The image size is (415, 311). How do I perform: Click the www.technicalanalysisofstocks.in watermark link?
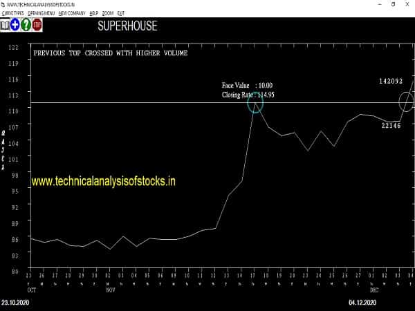[103, 182]
